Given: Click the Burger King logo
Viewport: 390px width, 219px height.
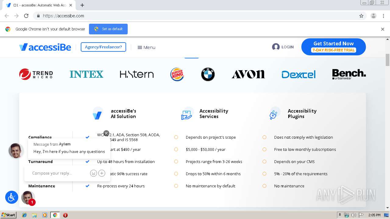Looking at the screenshot, I should click(177, 74).
